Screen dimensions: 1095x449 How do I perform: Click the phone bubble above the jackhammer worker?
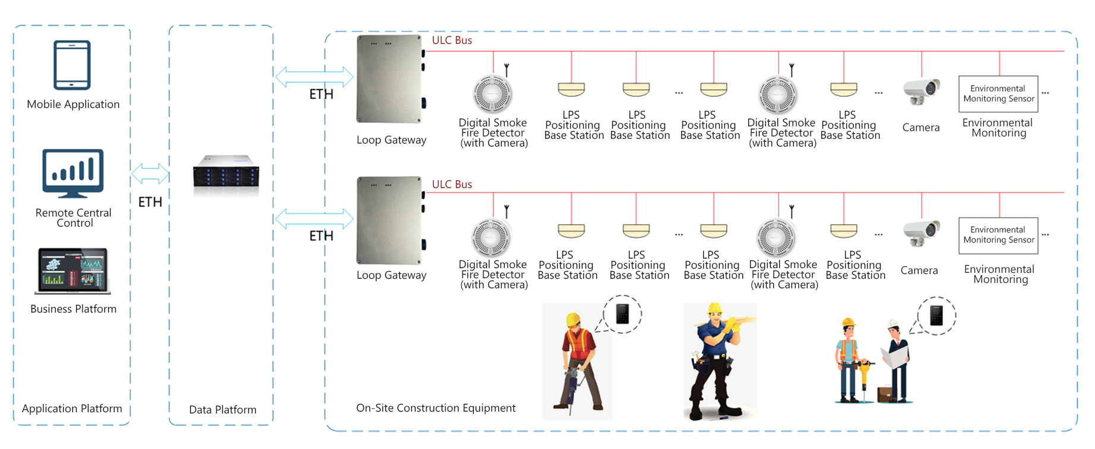click(622, 314)
